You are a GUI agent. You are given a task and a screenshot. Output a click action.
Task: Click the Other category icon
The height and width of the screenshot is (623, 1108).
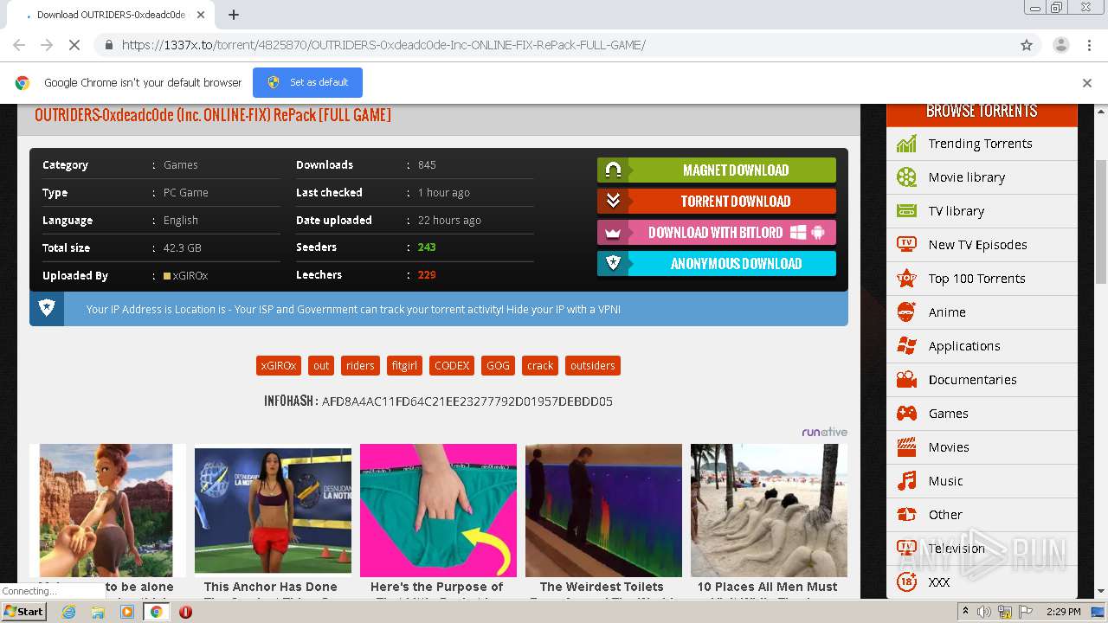(906, 515)
